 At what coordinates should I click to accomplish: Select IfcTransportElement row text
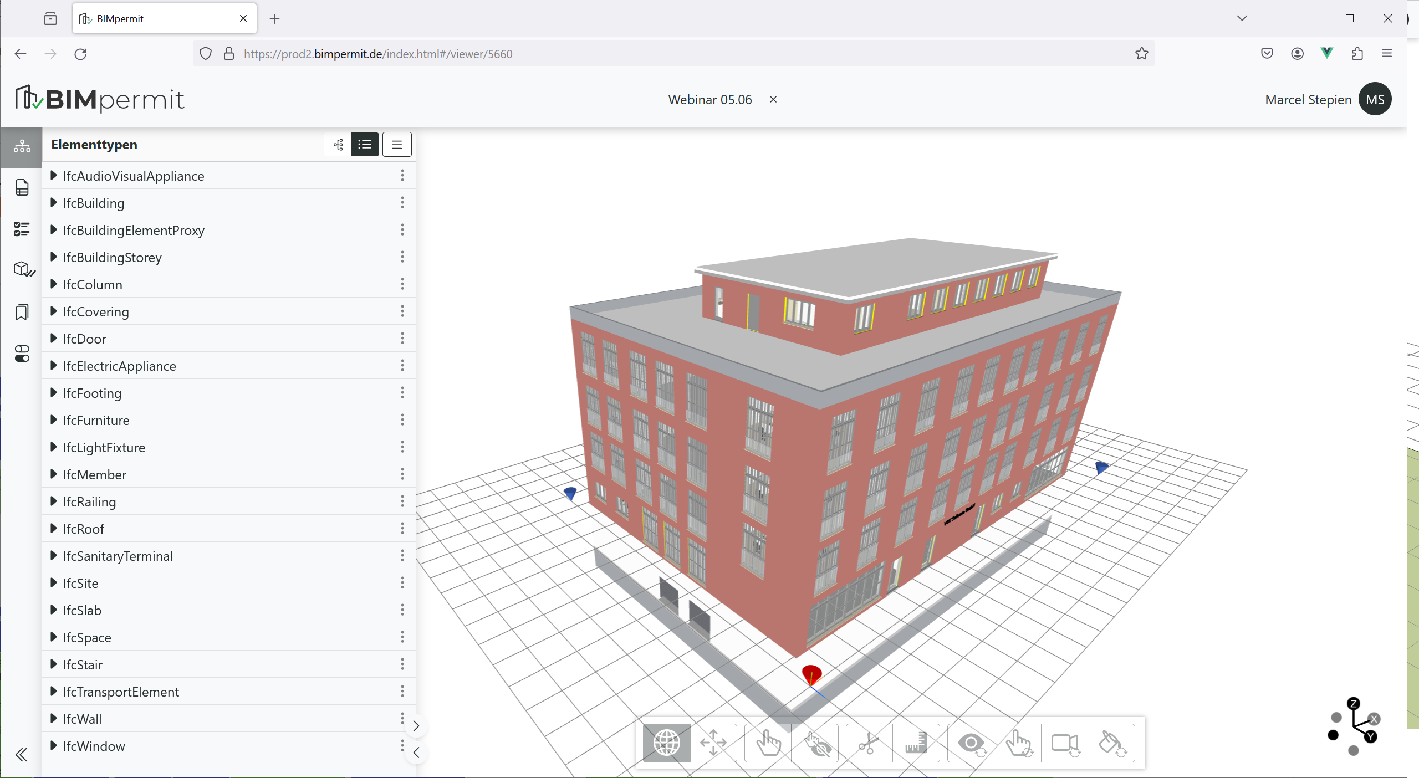(121, 692)
